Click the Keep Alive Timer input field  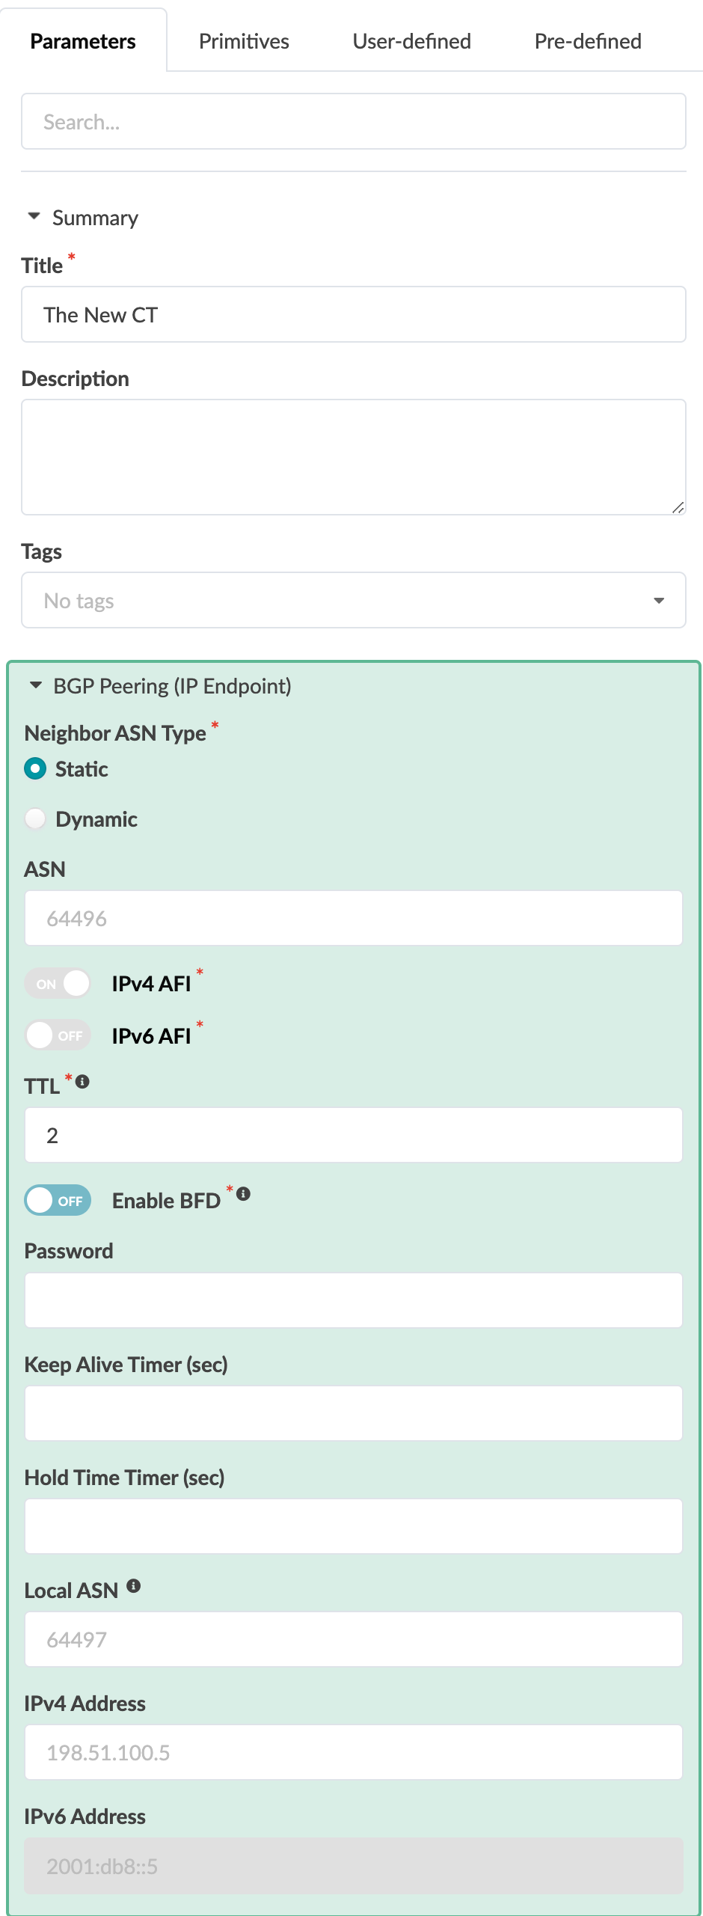point(353,1413)
